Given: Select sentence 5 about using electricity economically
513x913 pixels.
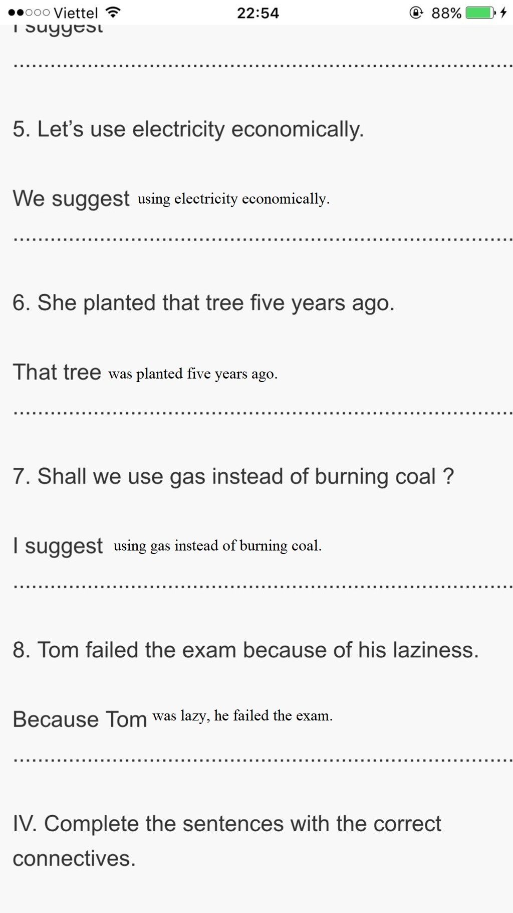Looking at the screenshot, I should point(188,129).
